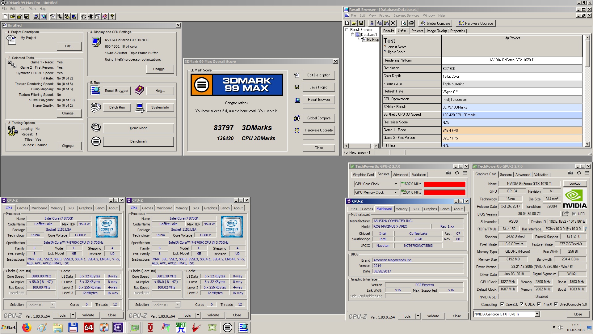Image resolution: width=593 pixels, height=334 pixels.
Task: Open File Explorer from the taskbar
Action: (57, 328)
